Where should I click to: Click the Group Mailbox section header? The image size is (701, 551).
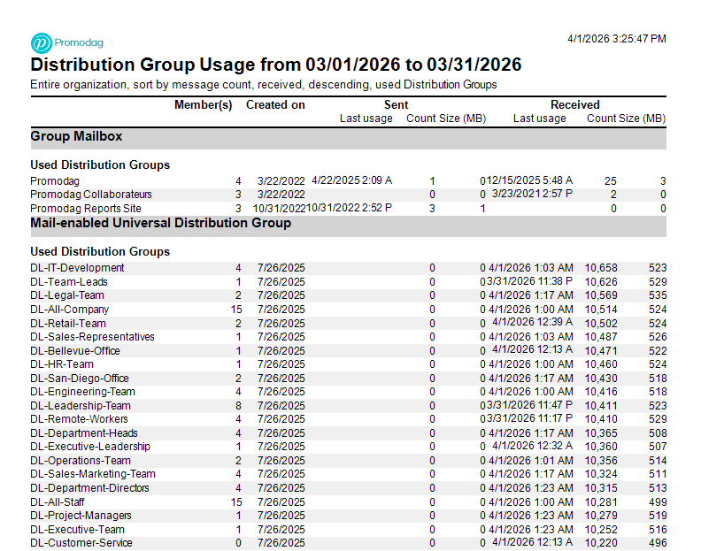pos(76,136)
